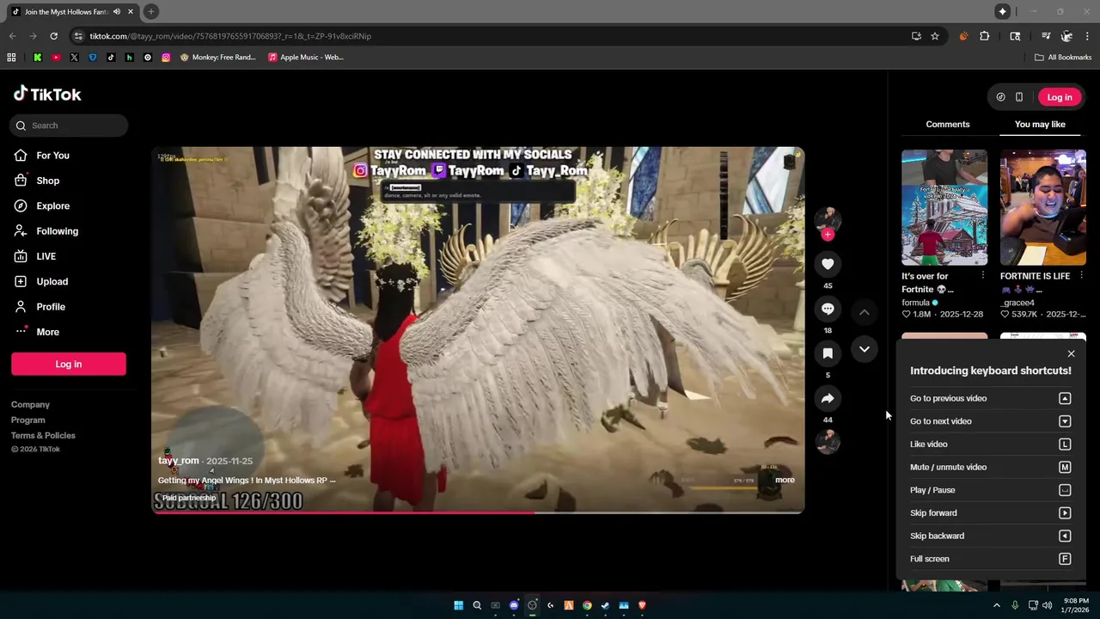1100x619 pixels.
Task: Open the Chrome three-dot menu
Action: point(1087,36)
